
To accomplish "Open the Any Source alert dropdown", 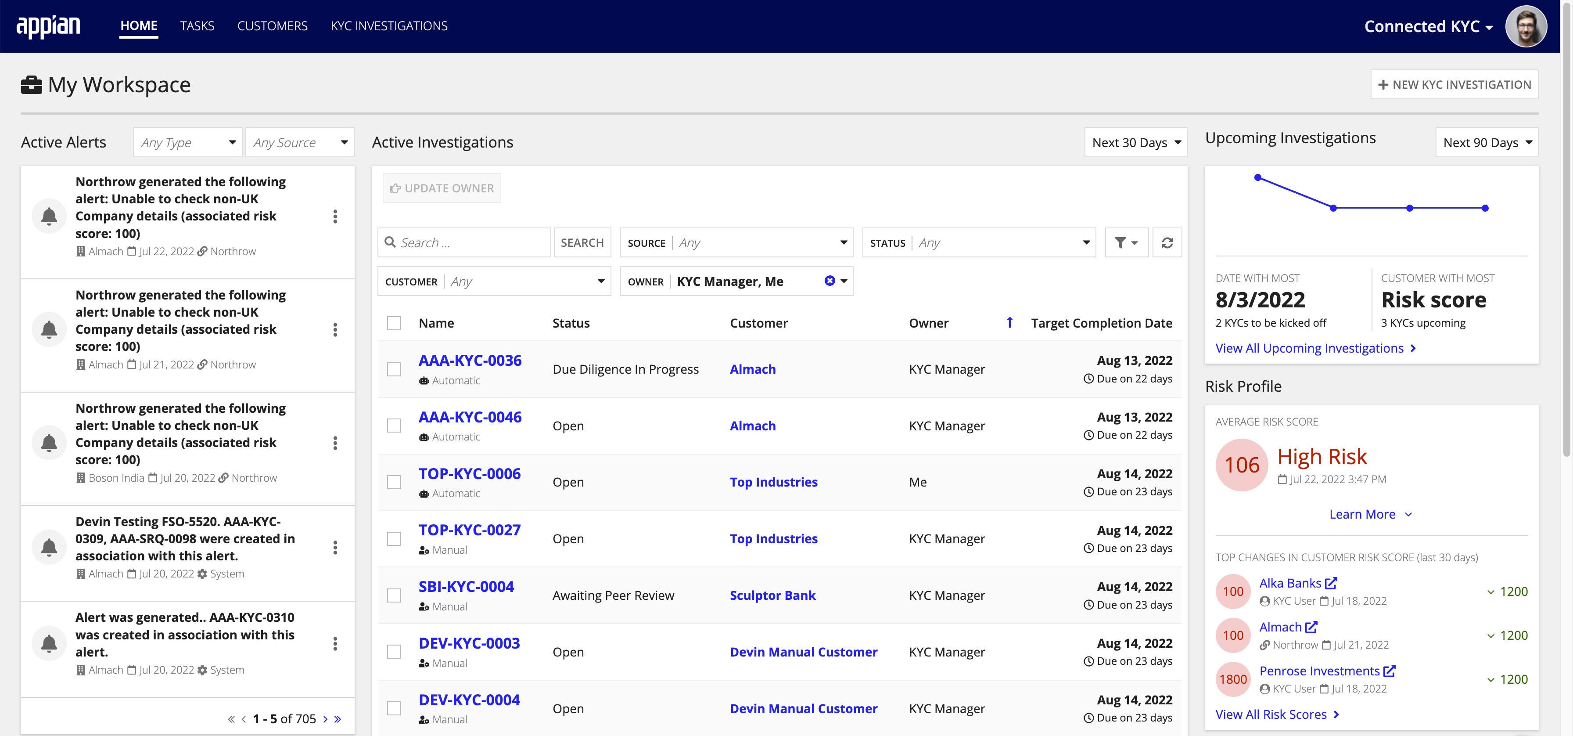I will pyautogui.click(x=300, y=142).
